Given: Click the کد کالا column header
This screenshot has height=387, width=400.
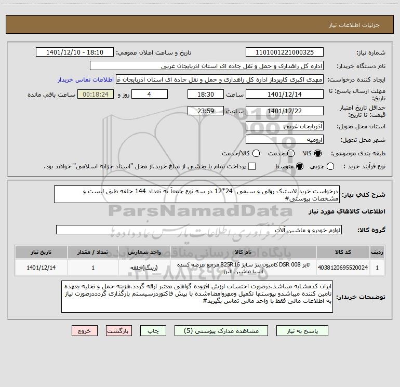Looking at the screenshot, I should coord(343,252).
